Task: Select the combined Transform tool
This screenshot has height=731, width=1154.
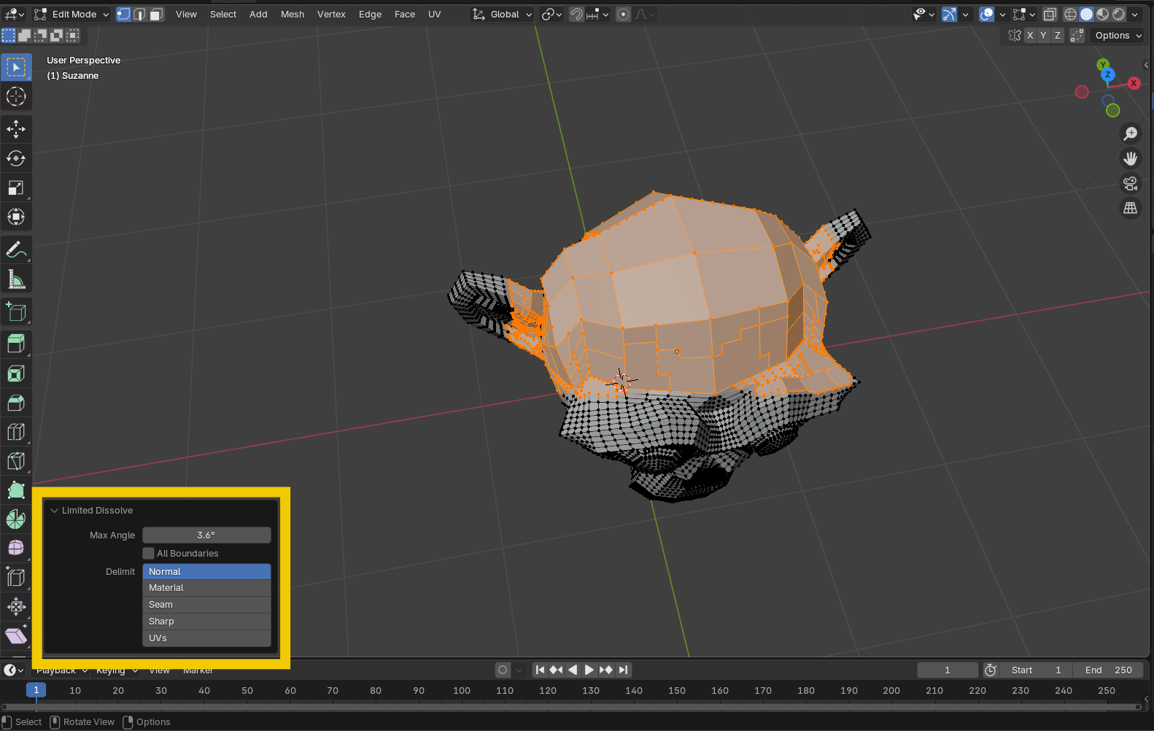Action: click(16, 217)
